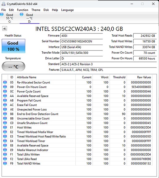This screenshot has width=159, height=178.
Task: Open the Language menu
Action: 67,10
